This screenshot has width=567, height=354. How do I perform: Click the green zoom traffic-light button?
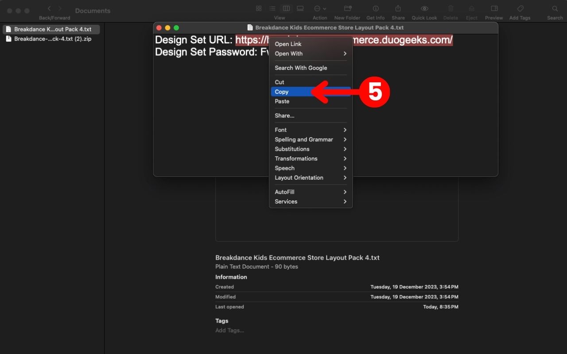176,27
